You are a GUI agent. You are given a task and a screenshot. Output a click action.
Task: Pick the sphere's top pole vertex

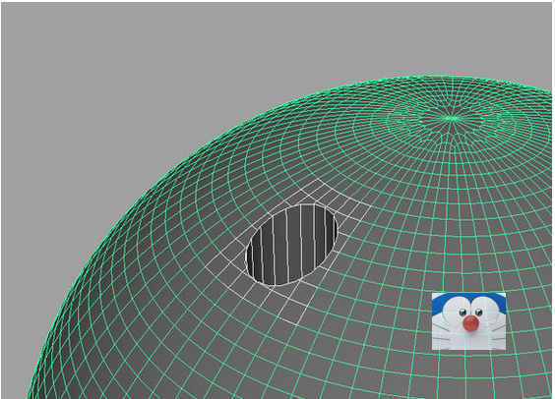(x=452, y=118)
